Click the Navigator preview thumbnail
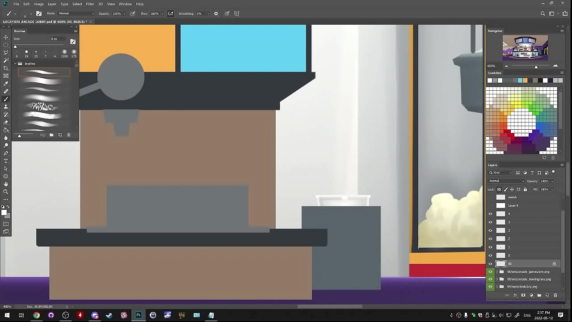Image resolution: width=572 pixels, height=322 pixels. coord(525,48)
